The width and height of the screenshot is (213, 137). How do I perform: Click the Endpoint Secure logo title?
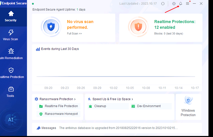[x=13, y=3]
